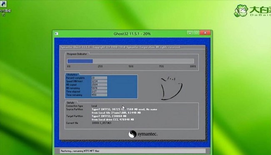Click the 'Details' group label

(70, 102)
